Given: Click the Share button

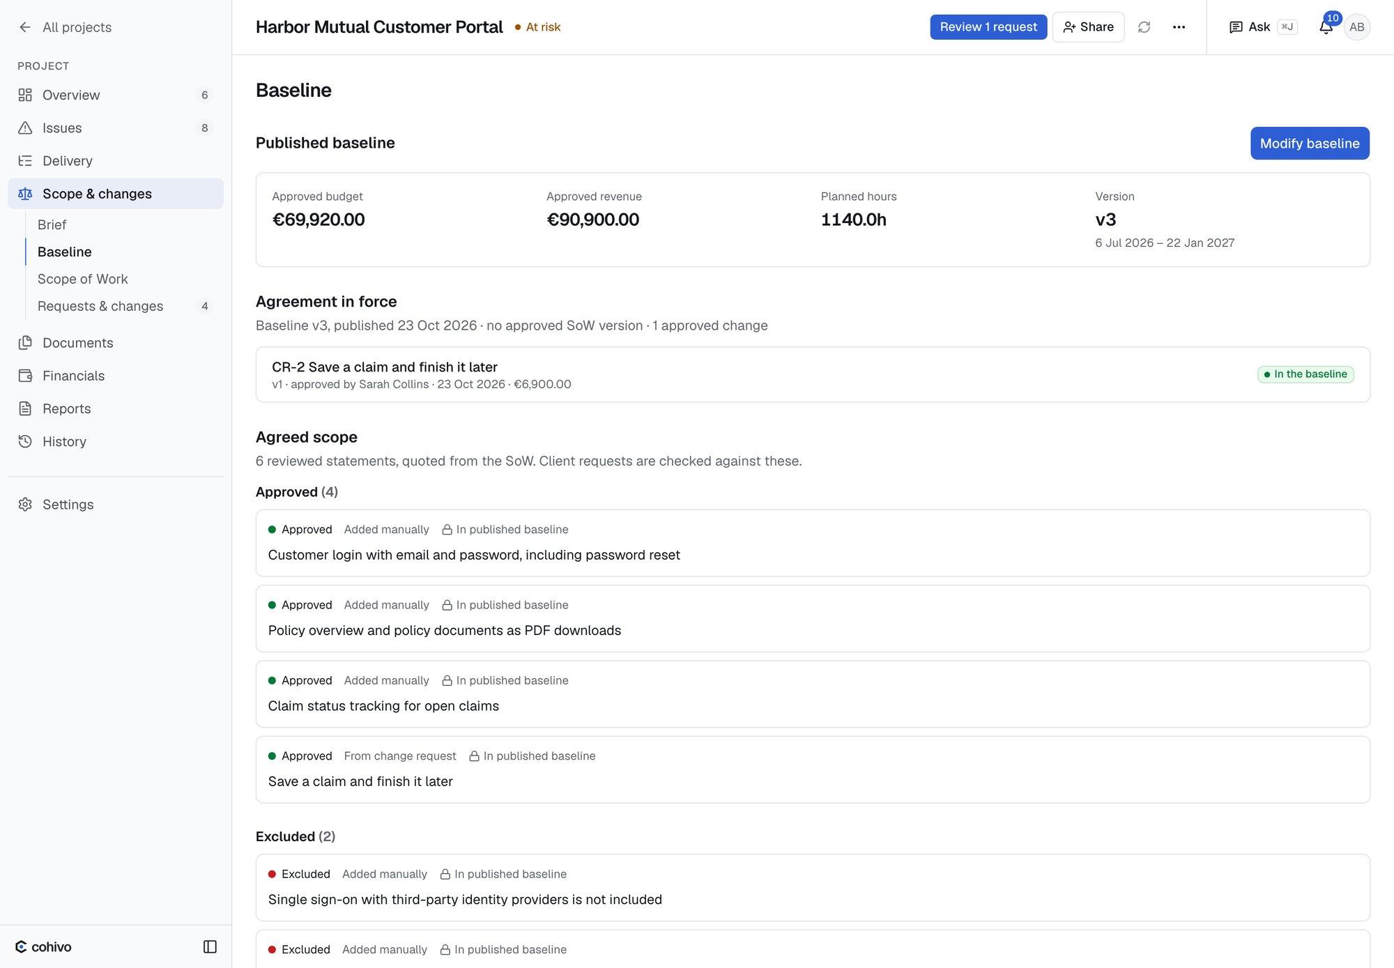Looking at the screenshot, I should coord(1088,27).
